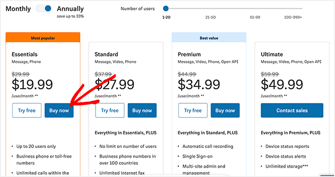
Task: Select the Best value banner
Action: point(209,37)
